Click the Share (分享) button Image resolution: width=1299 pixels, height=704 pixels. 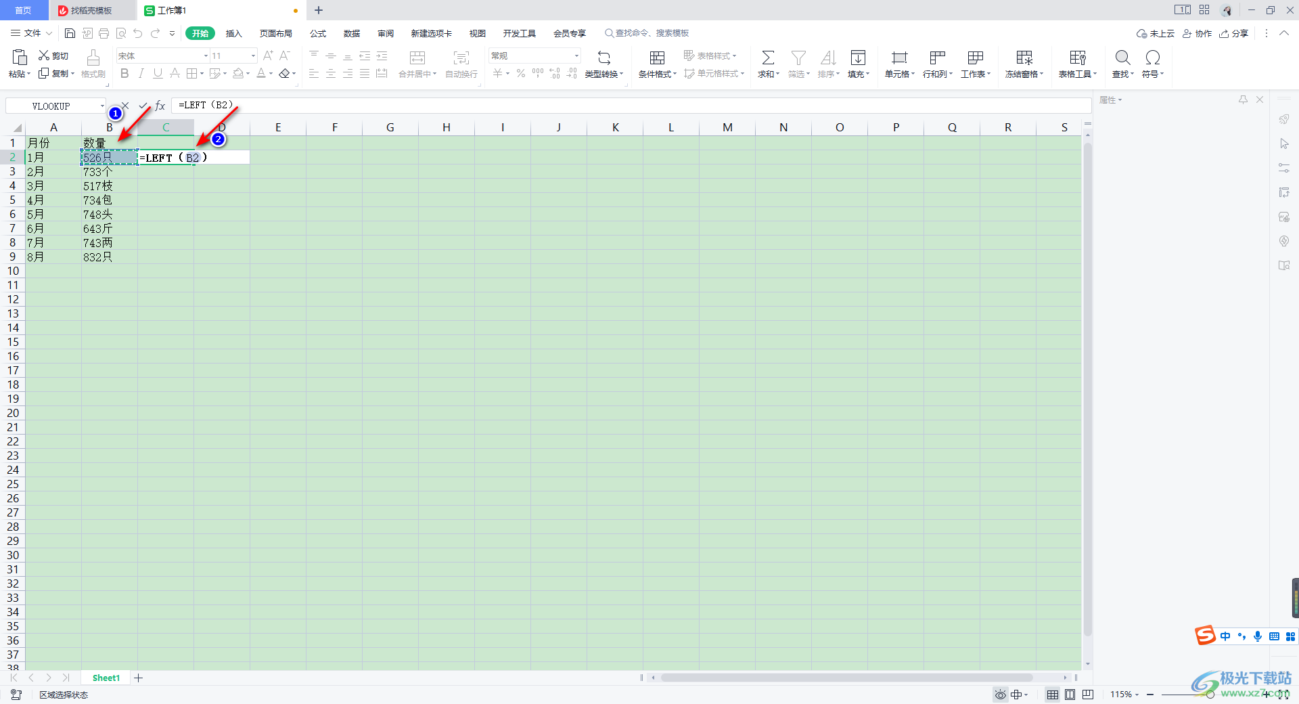tap(1233, 33)
